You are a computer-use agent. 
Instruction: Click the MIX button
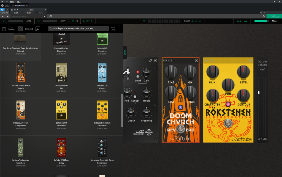pos(245,21)
